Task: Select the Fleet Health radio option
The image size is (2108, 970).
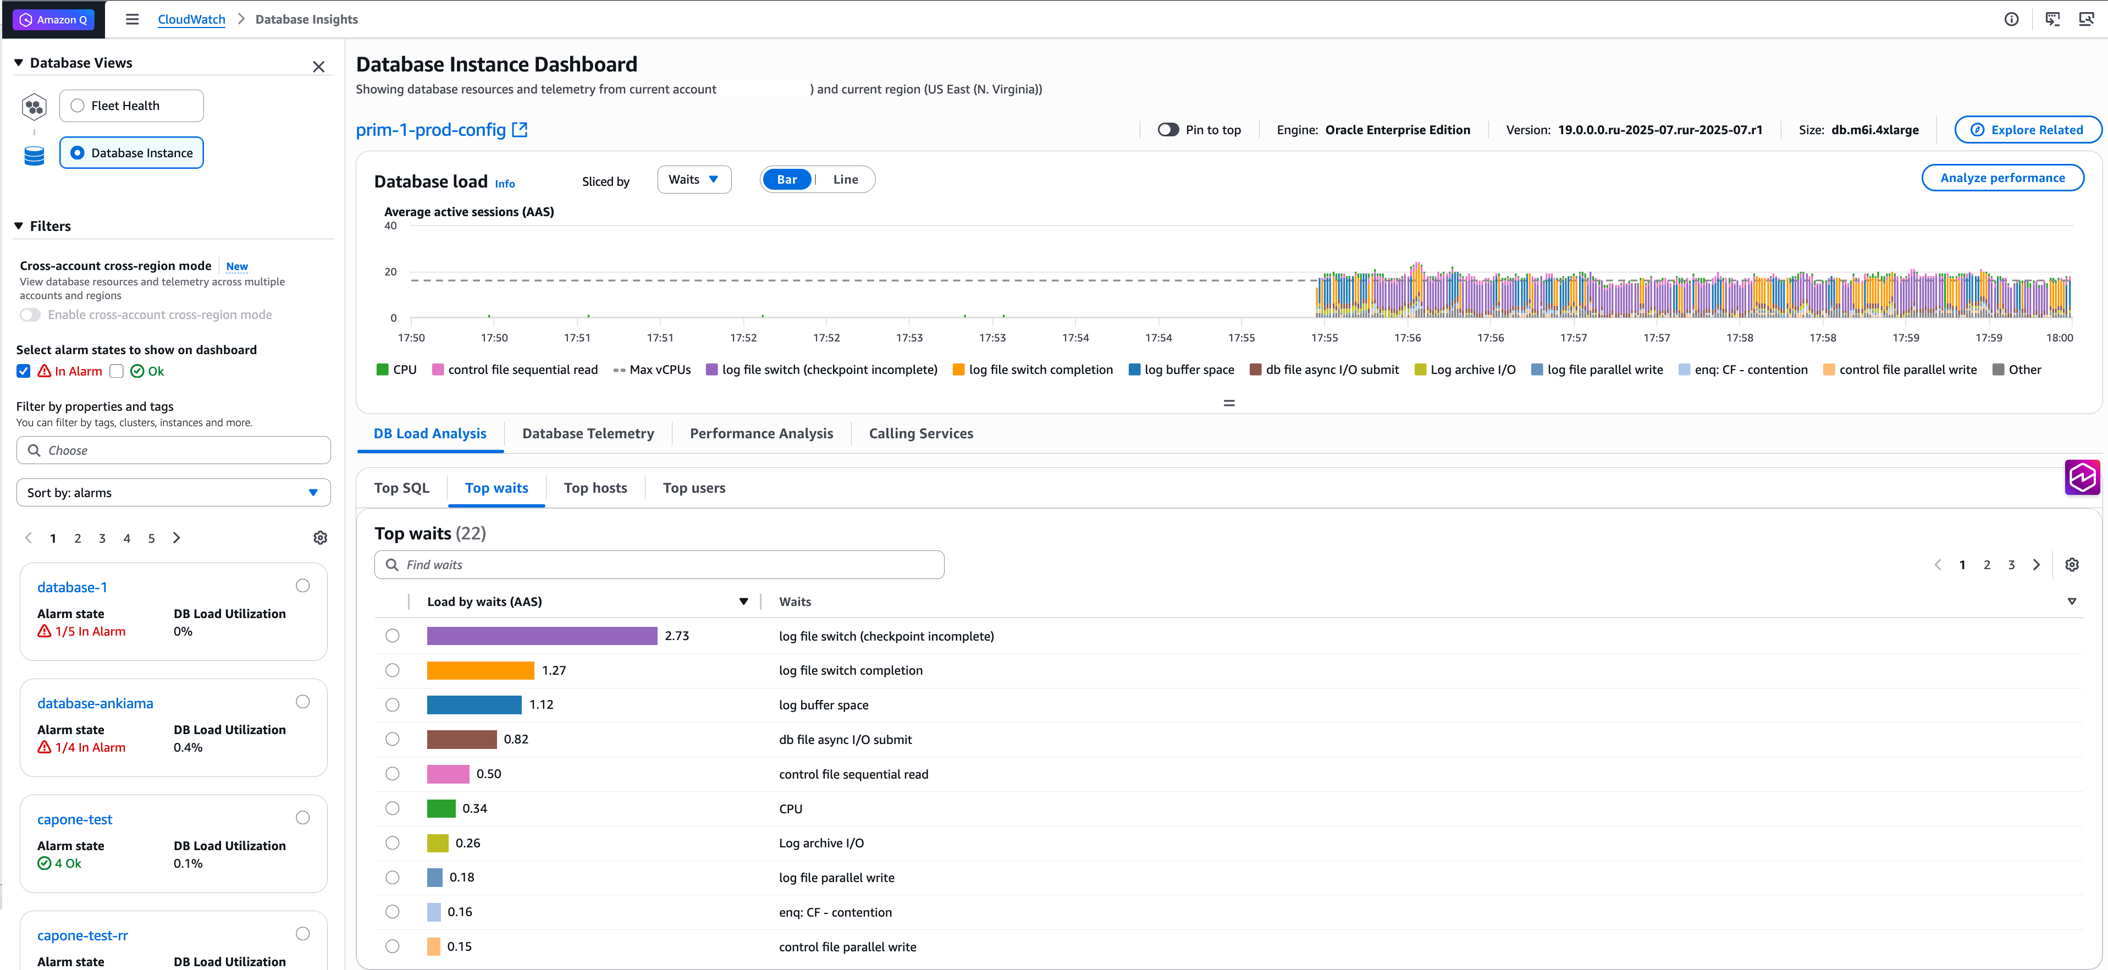Action: click(x=77, y=106)
